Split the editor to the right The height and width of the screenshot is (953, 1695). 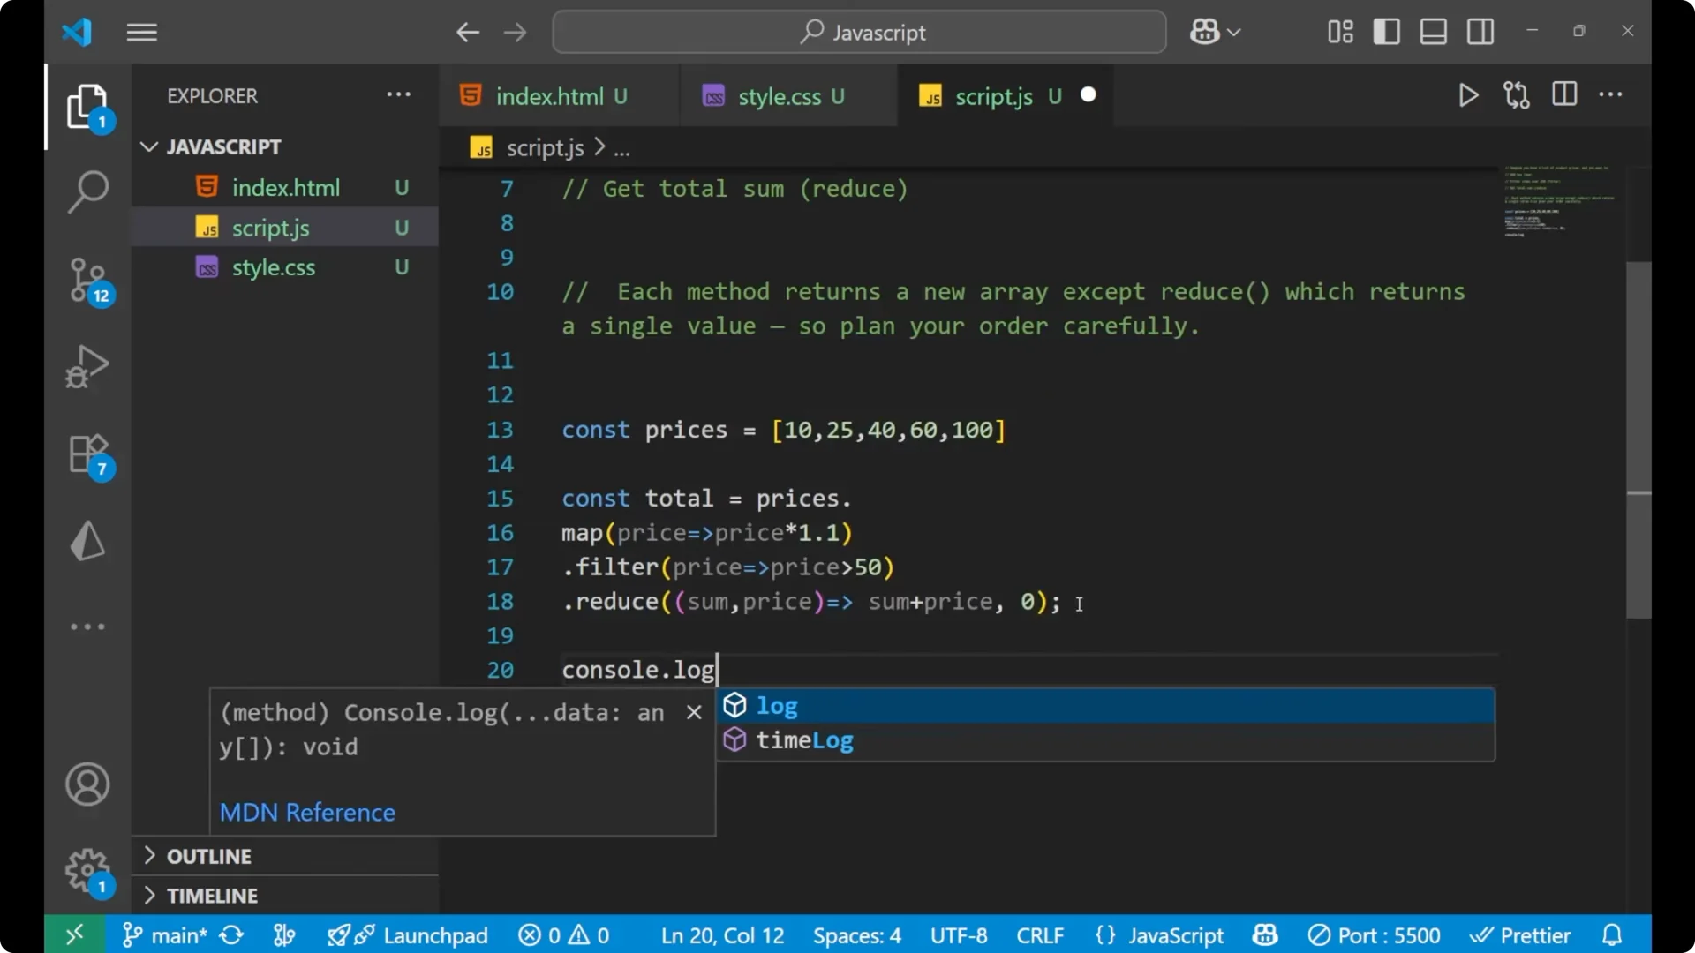[1563, 94]
